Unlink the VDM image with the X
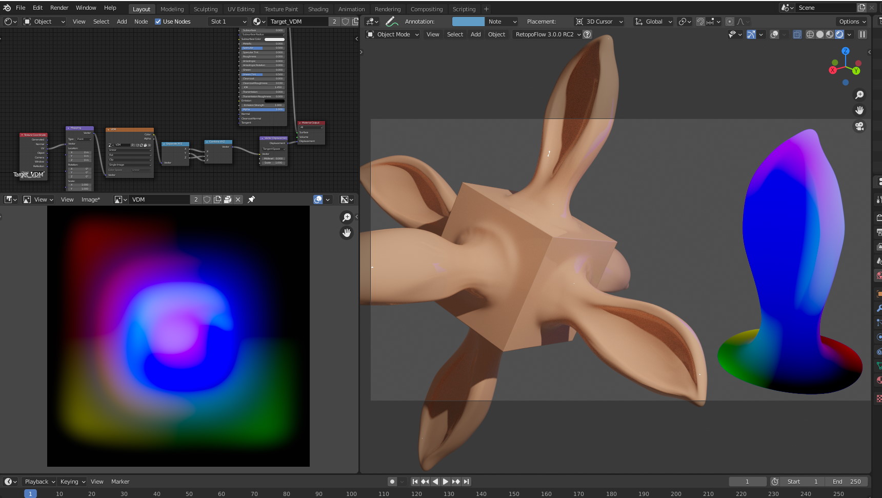The height and width of the screenshot is (498, 882). pyautogui.click(x=238, y=200)
